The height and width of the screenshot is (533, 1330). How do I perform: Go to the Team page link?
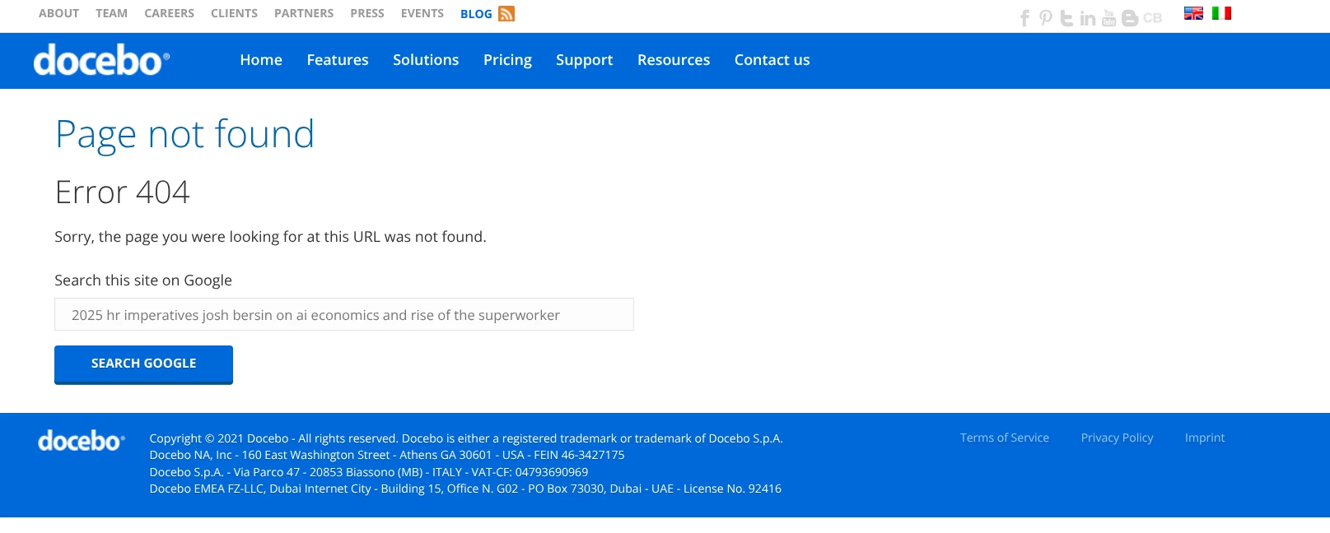coord(111,13)
